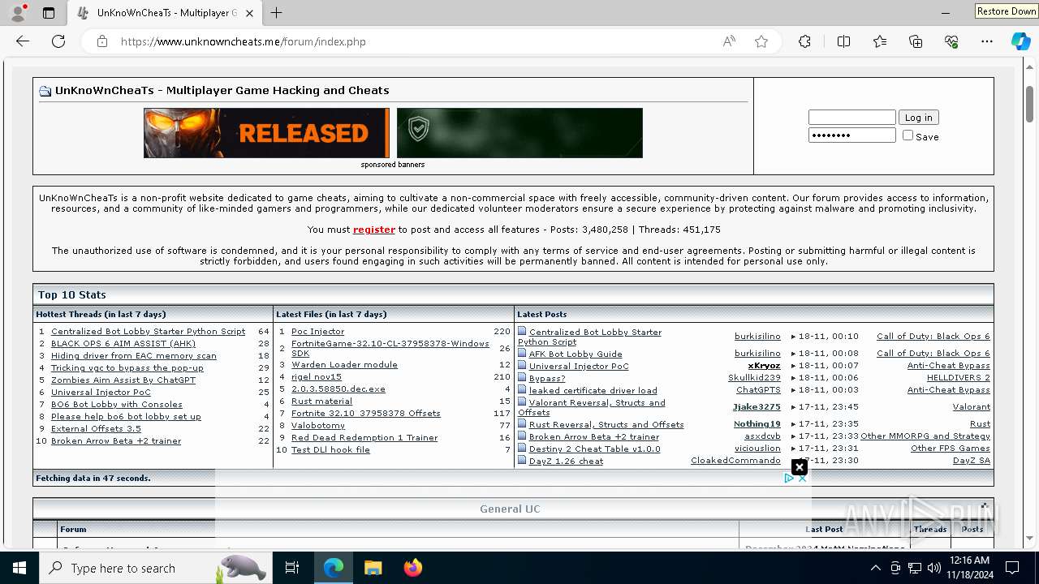Open Task View on taskbar

(x=292, y=568)
